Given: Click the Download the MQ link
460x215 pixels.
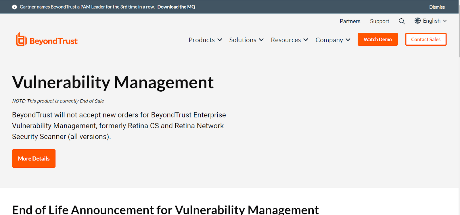Looking at the screenshot, I should pos(176,7).
